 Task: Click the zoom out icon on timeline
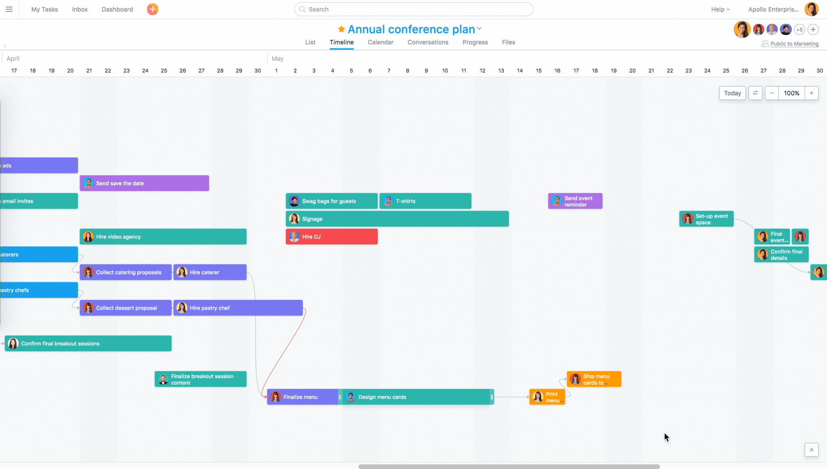click(x=771, y=93)
